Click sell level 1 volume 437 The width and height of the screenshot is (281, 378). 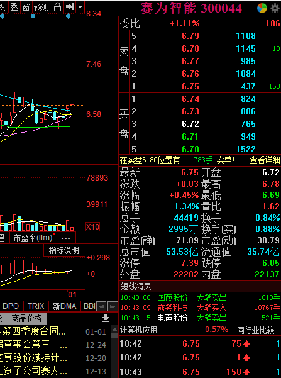click(248, 86)
